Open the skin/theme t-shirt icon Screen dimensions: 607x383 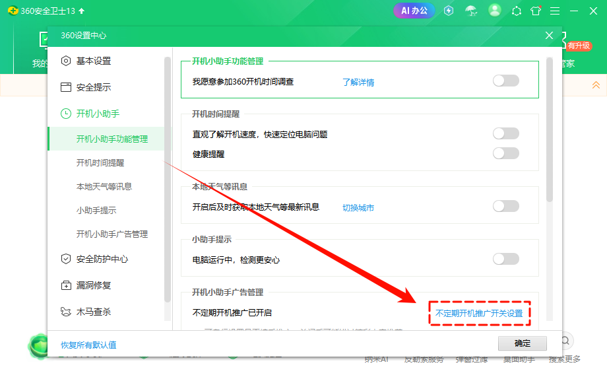click(536, 11)
